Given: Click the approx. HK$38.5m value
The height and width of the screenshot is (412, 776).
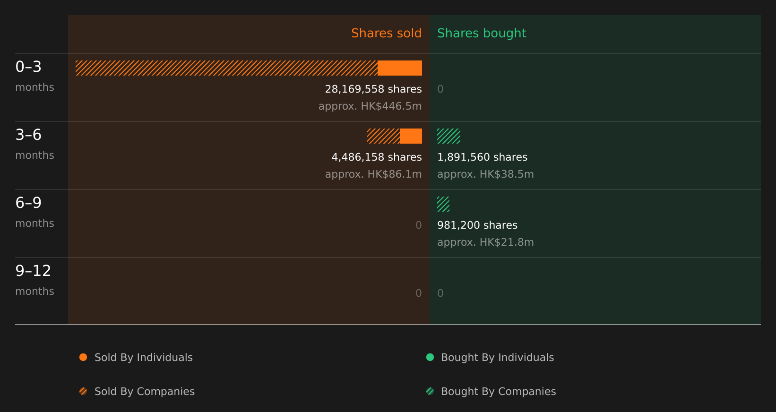Looking at the screenshot, I should coord(485,174).
